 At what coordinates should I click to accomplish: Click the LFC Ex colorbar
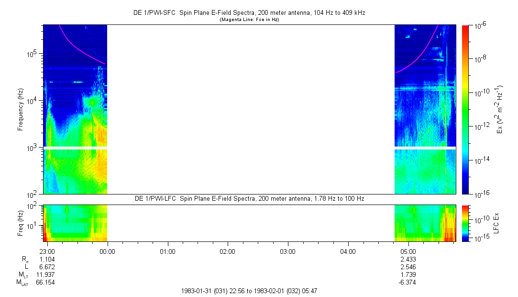[465, 223]
